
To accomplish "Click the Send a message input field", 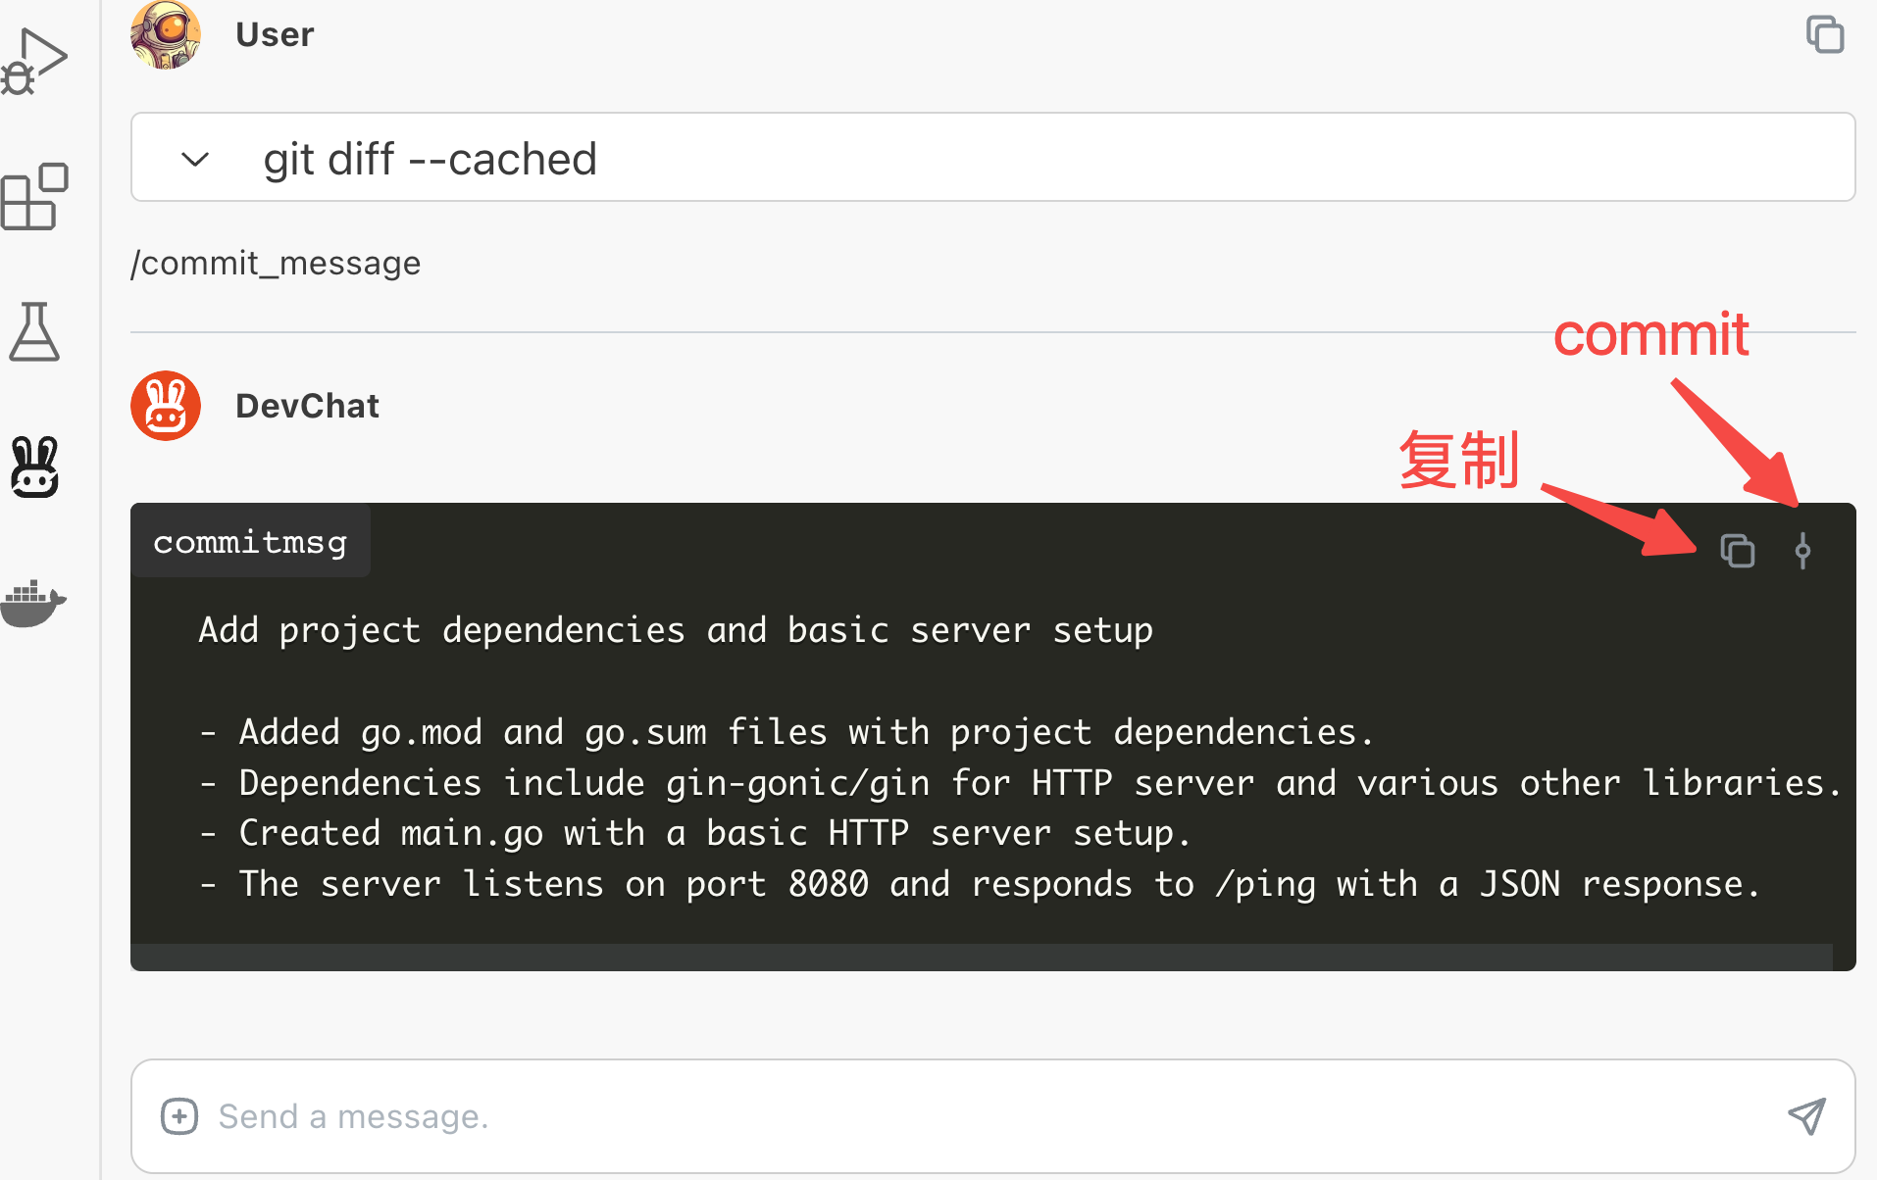I will [x=992, y=1115].
